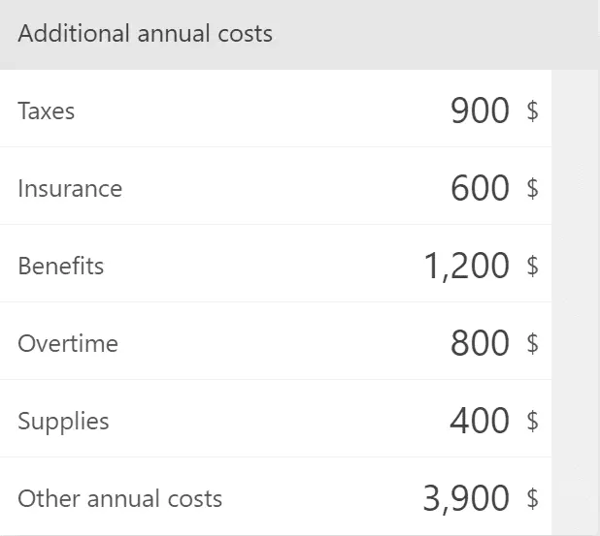Select the Supplies value 400

(480, 421)
